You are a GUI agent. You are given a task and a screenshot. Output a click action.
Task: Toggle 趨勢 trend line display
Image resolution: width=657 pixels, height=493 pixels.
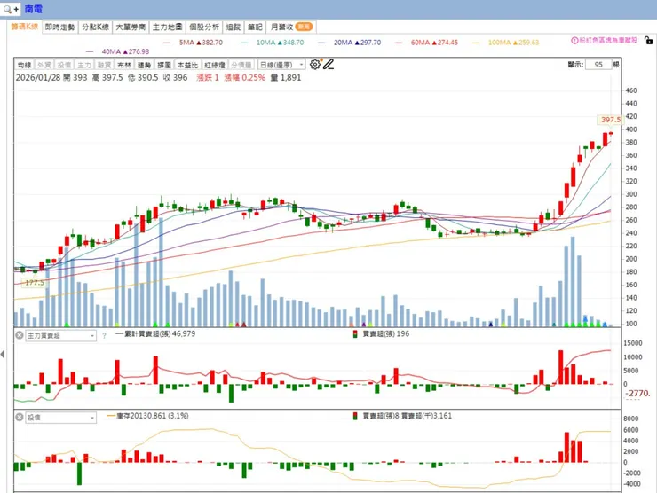click(x=144, y=65)
